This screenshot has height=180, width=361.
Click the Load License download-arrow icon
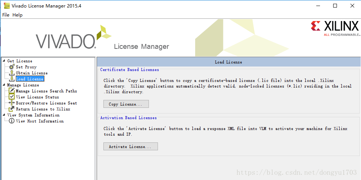[x=12, y=79]
